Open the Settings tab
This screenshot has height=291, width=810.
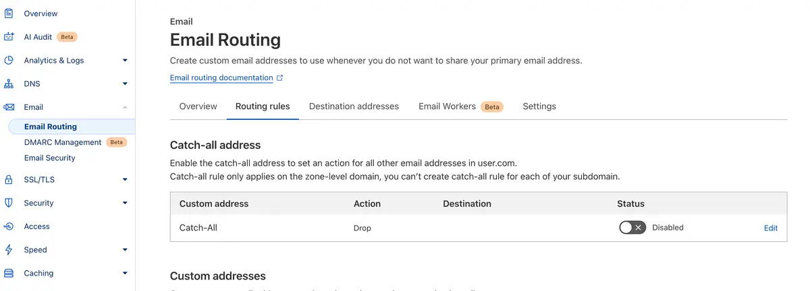click(x=539, y=106)
